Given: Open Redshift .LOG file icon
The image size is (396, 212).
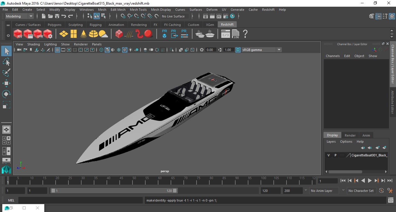Looking at the screenshot, I should (x=236, y=34).
